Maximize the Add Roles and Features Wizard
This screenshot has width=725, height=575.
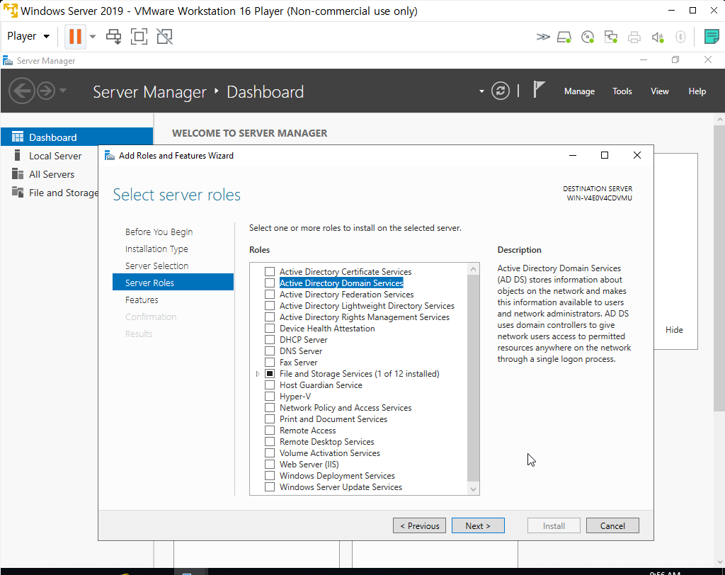coord(605,155)
